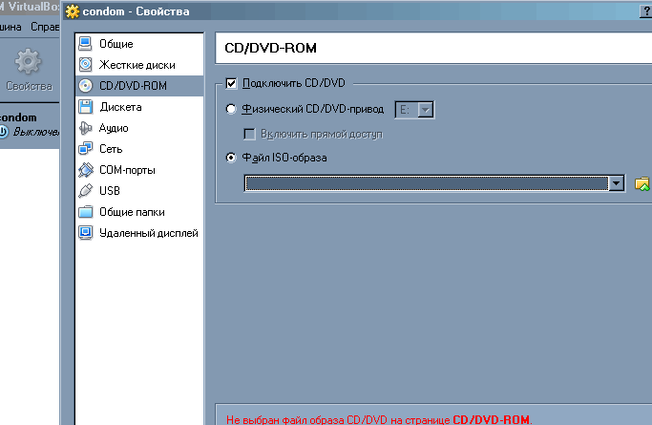Click the COM-порты connector icon
The image size is (652, 425).
point(86,170)
